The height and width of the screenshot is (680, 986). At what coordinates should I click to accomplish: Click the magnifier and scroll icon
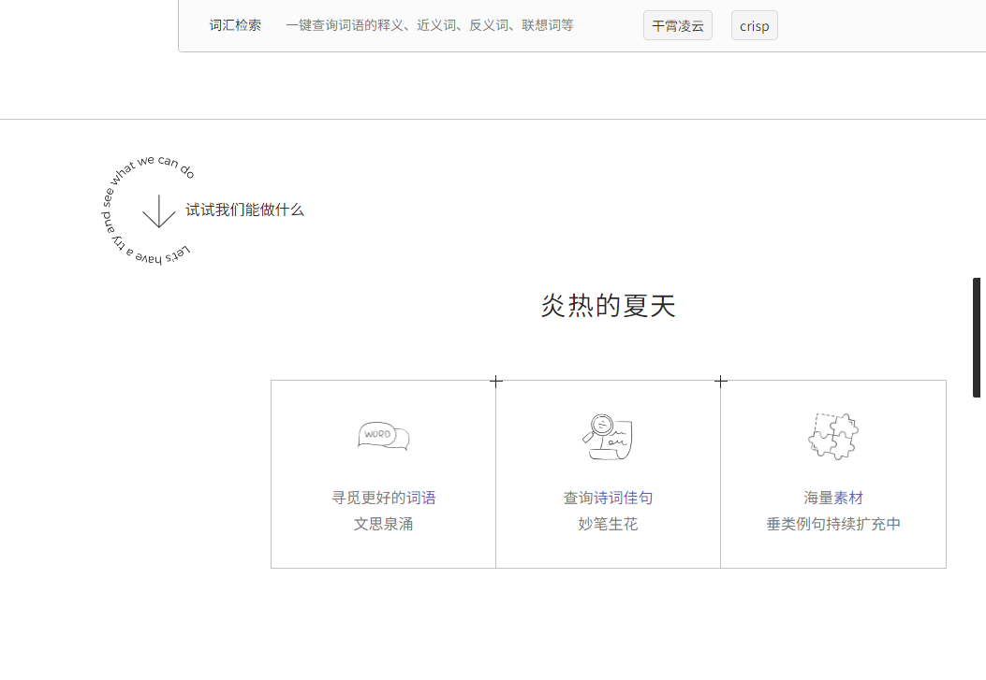click(x=608, y=437)
